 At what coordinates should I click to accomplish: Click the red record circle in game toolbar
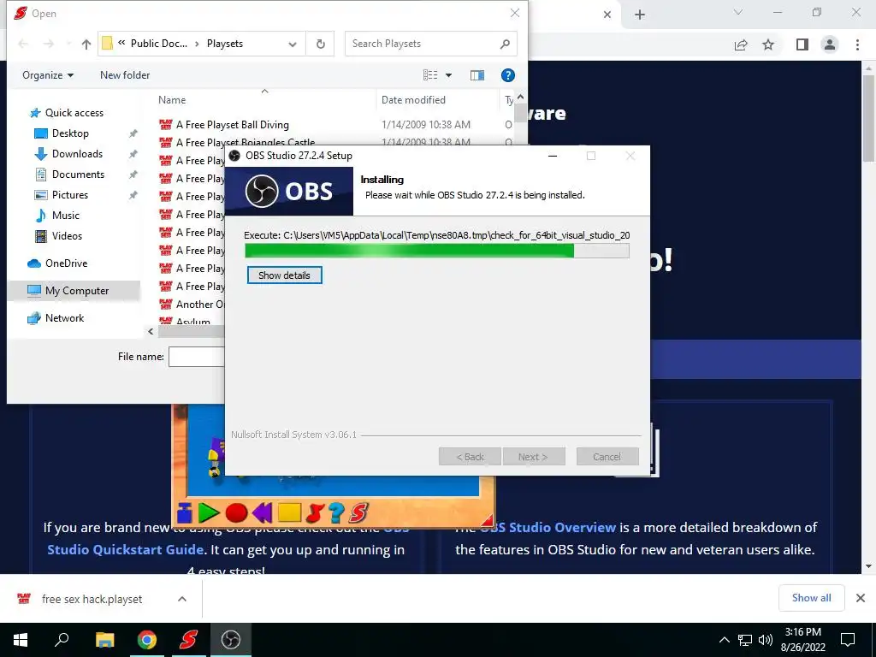[x=236, y=512]
